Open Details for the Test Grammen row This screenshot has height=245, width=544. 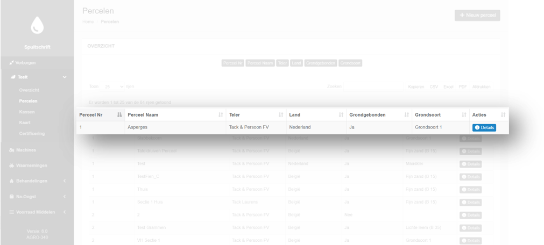[x=470, y=228]
